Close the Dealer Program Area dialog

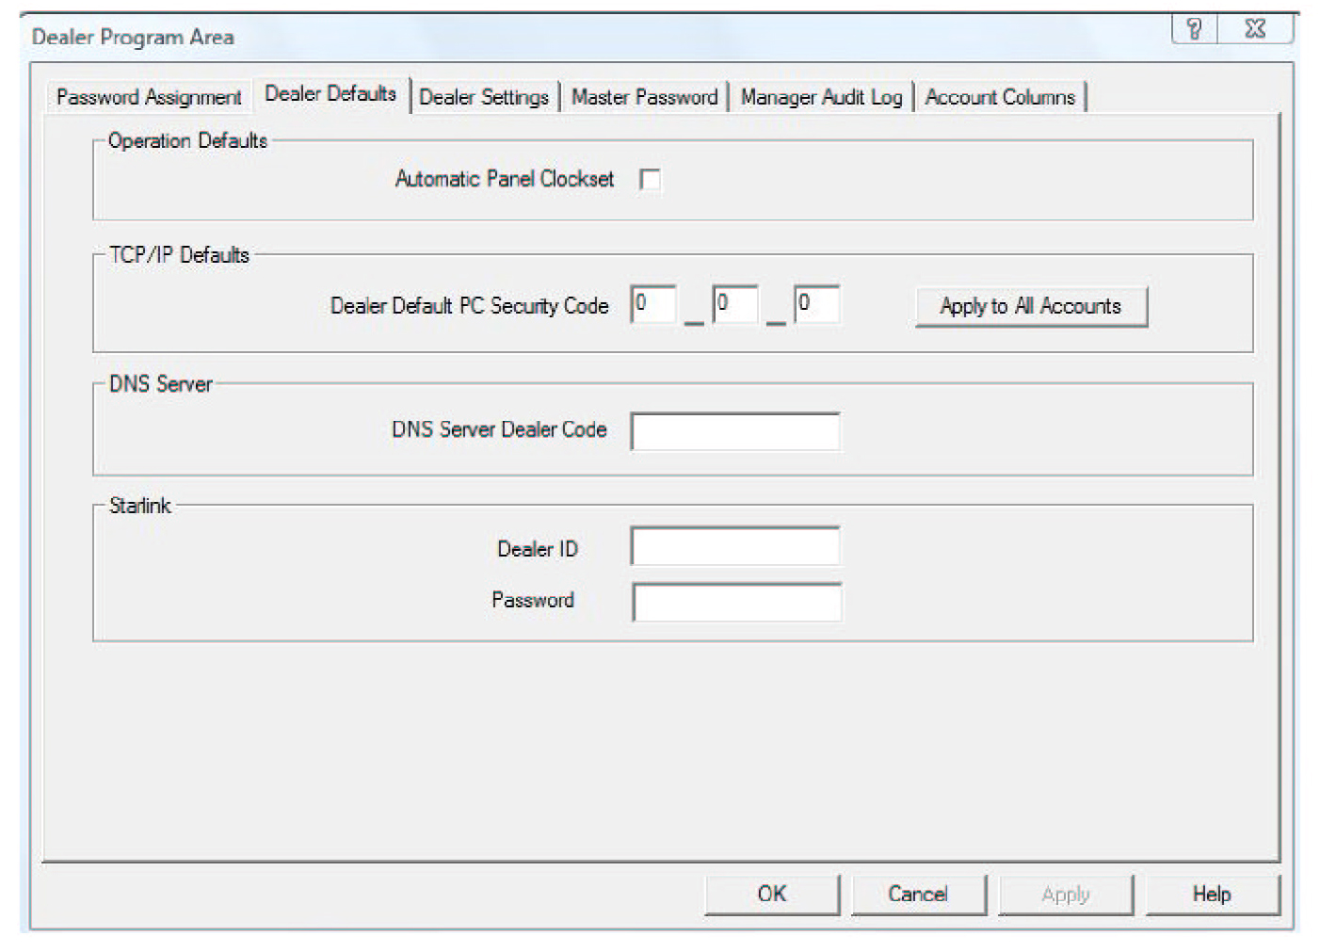1255,29
